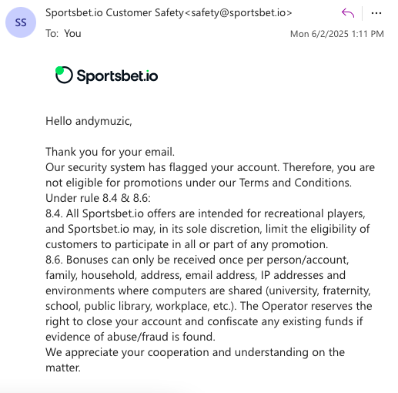Click the Thank you for your email line
This screenshot has width=398, height=393.
pyautogui.click(x=110, y=152)
